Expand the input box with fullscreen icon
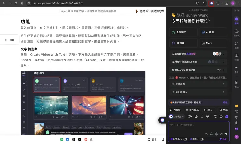This screenshot has width=241, height=144. click(221, 134)
